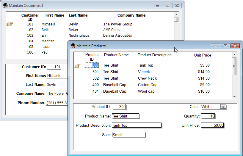Minimize the Maintain Customers window
Screen dimensions: 243x156
tap(157, 5)
